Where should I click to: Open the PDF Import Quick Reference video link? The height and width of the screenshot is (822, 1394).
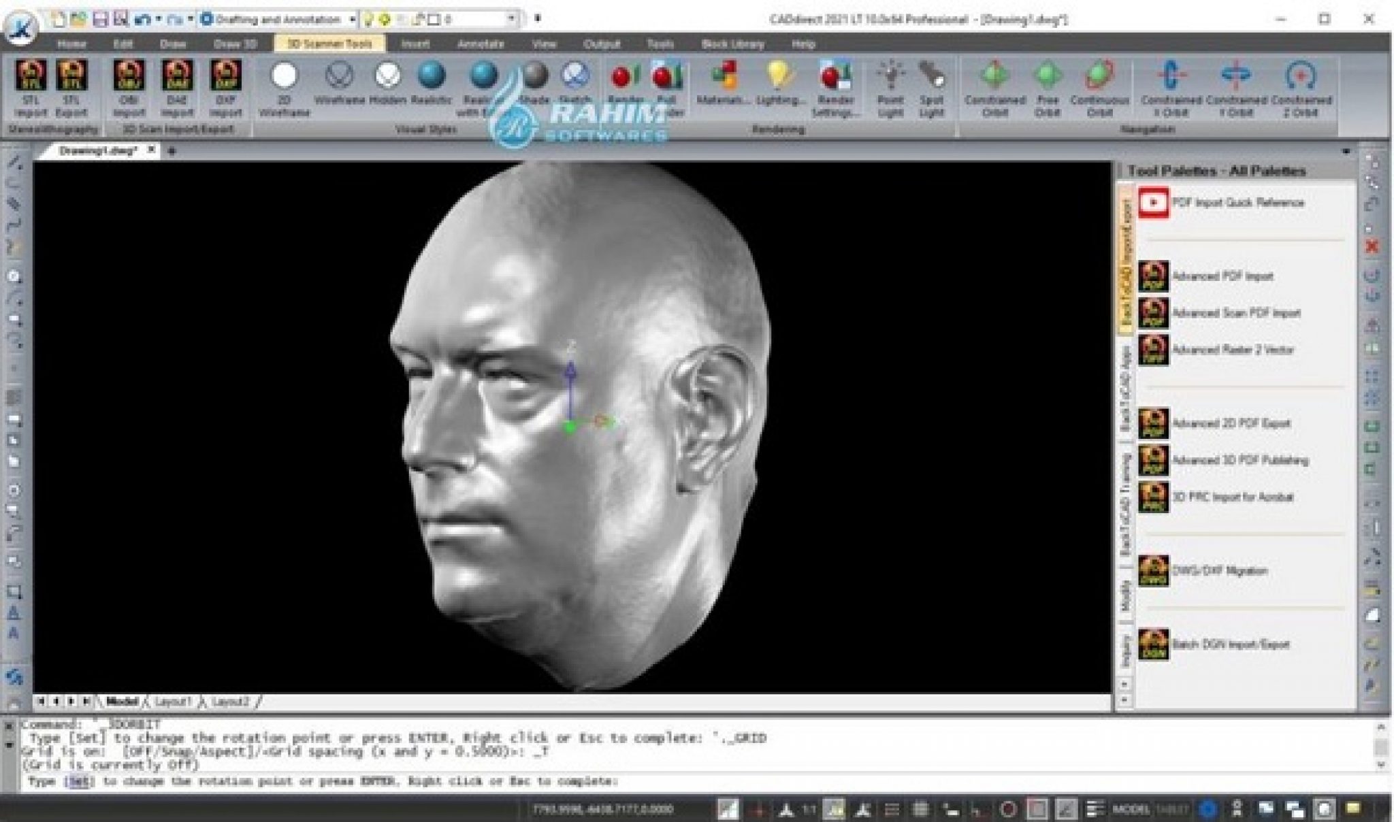click(x=1154, y=203)
